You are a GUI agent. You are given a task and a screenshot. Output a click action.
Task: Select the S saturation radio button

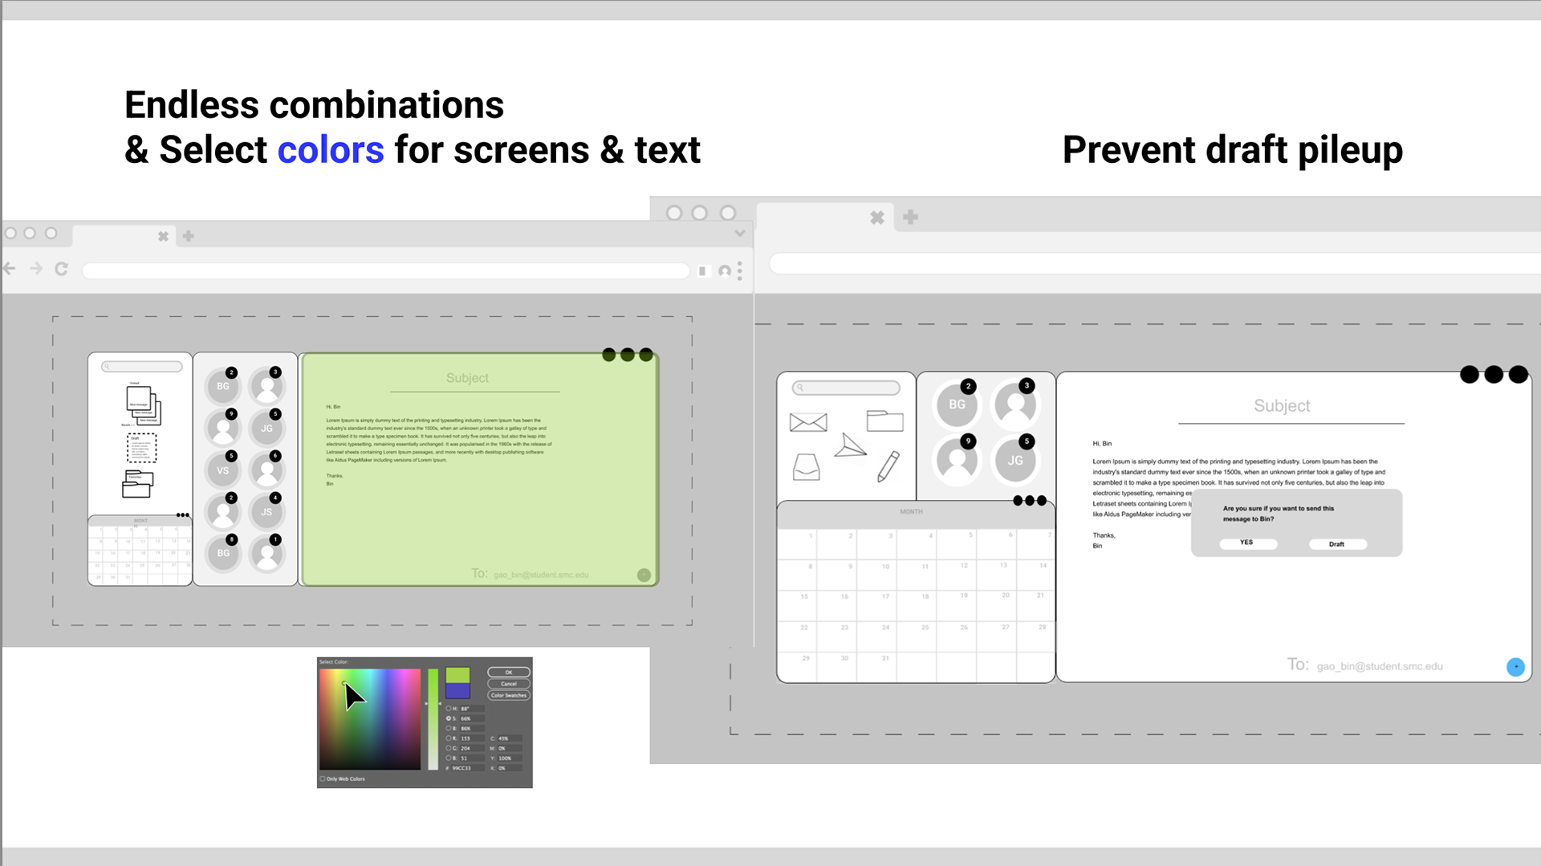tap(448, 718)
